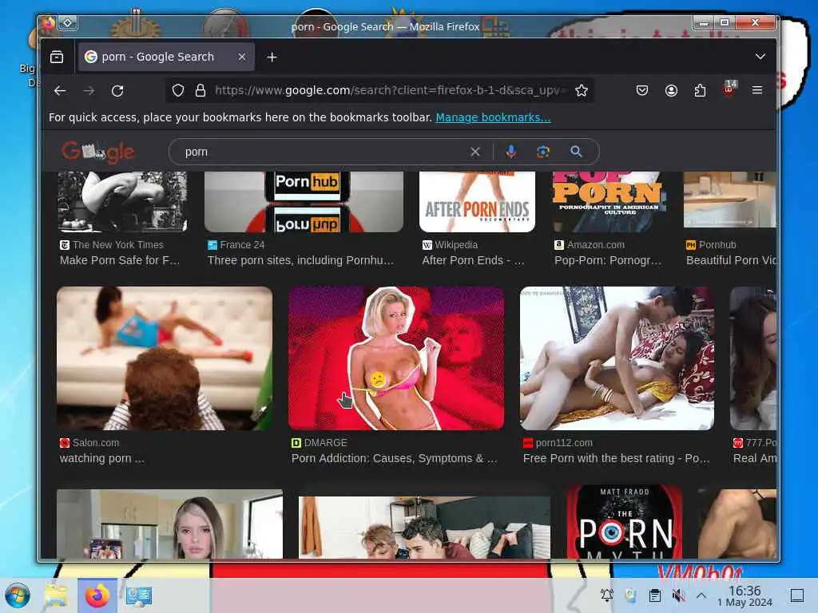Close the Google Search tab
This screenshot has width=818, height=613.
(x=241, y=57)
